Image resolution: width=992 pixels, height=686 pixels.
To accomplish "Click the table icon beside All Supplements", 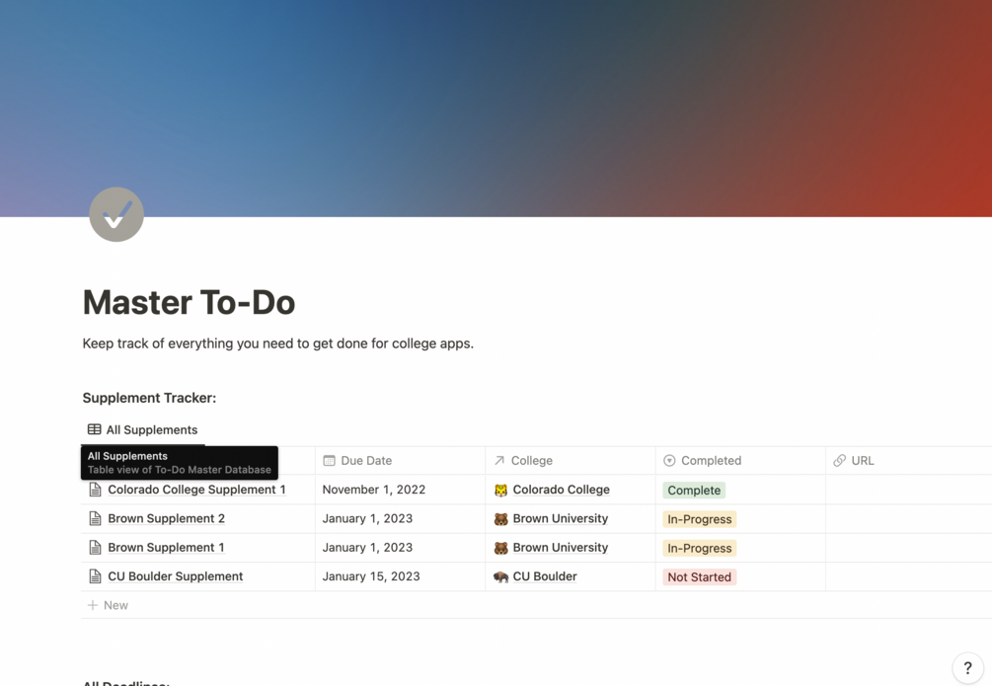I will (95, 429).
